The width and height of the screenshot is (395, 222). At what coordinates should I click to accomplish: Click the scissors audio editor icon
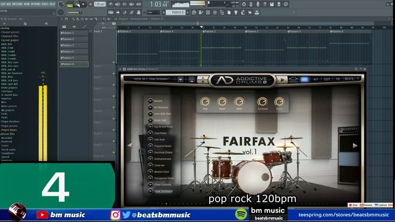(251, 4)
